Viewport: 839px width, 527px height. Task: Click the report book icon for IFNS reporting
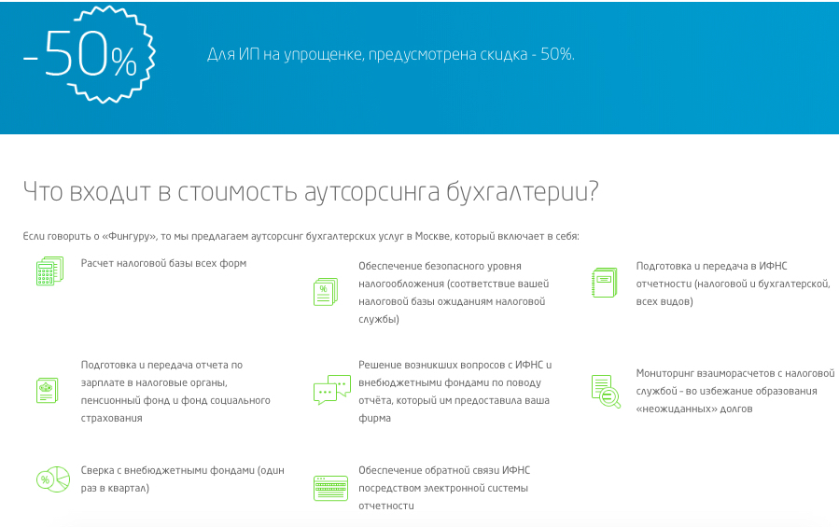pos(604,283)
